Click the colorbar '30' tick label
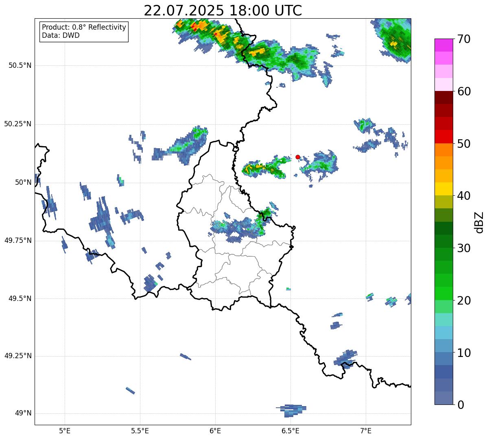Image resolution: width=489 pixels, height=439 pixels. tap(464, 248)
